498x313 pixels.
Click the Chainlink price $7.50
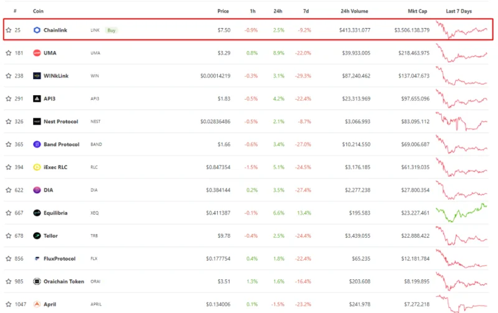pos(224,30)
